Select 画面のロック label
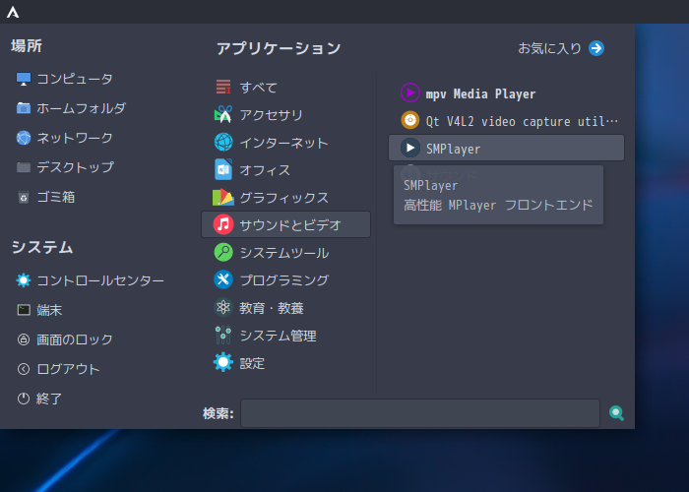This screenshot has height=492, width=689. (x=75, y=339)
